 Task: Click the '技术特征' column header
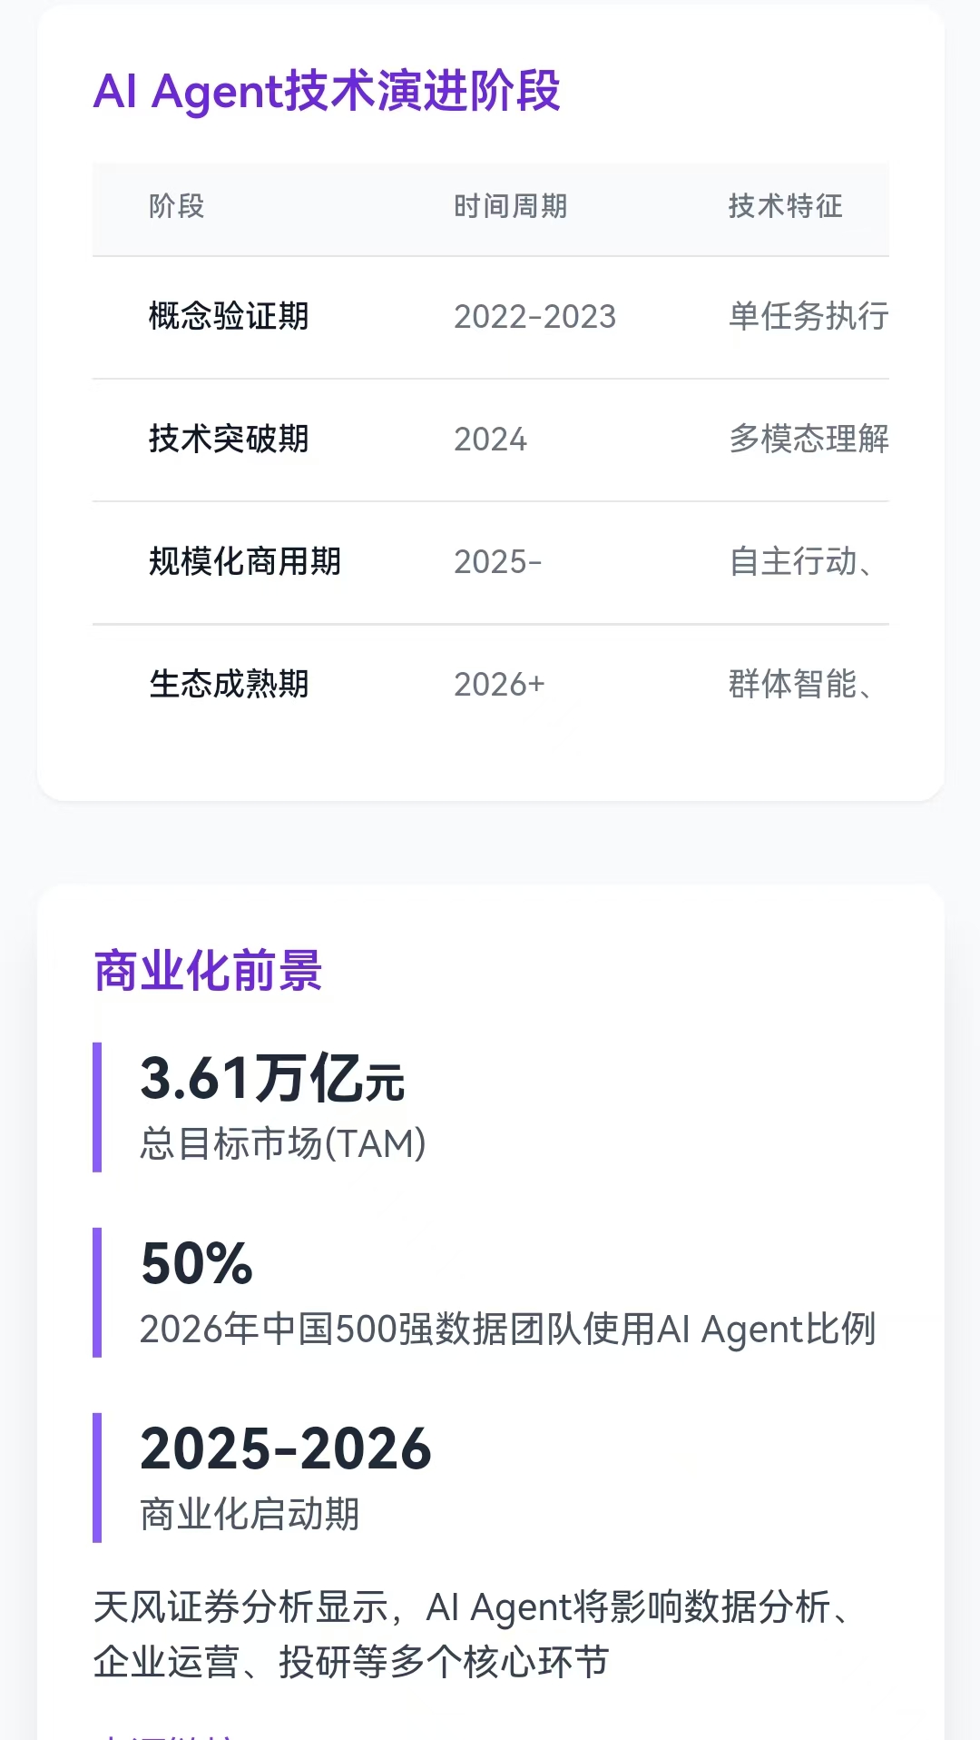pos(785,207)
